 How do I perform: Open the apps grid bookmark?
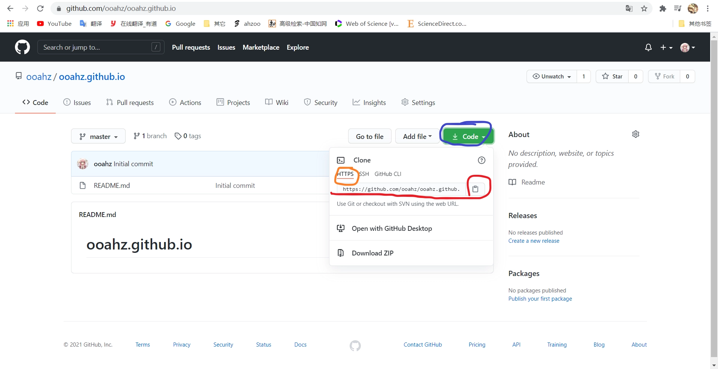pos(18,24)
